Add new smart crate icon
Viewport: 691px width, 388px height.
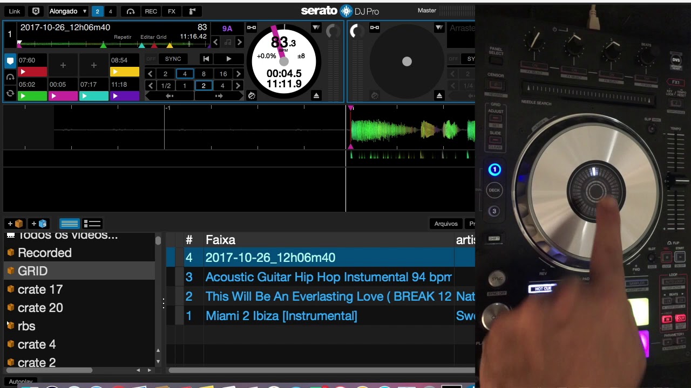[x=39, y=224]
